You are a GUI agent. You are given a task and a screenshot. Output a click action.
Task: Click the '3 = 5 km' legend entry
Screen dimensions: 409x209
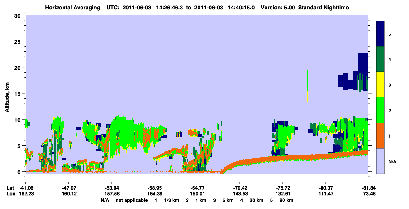pos(224,200)
